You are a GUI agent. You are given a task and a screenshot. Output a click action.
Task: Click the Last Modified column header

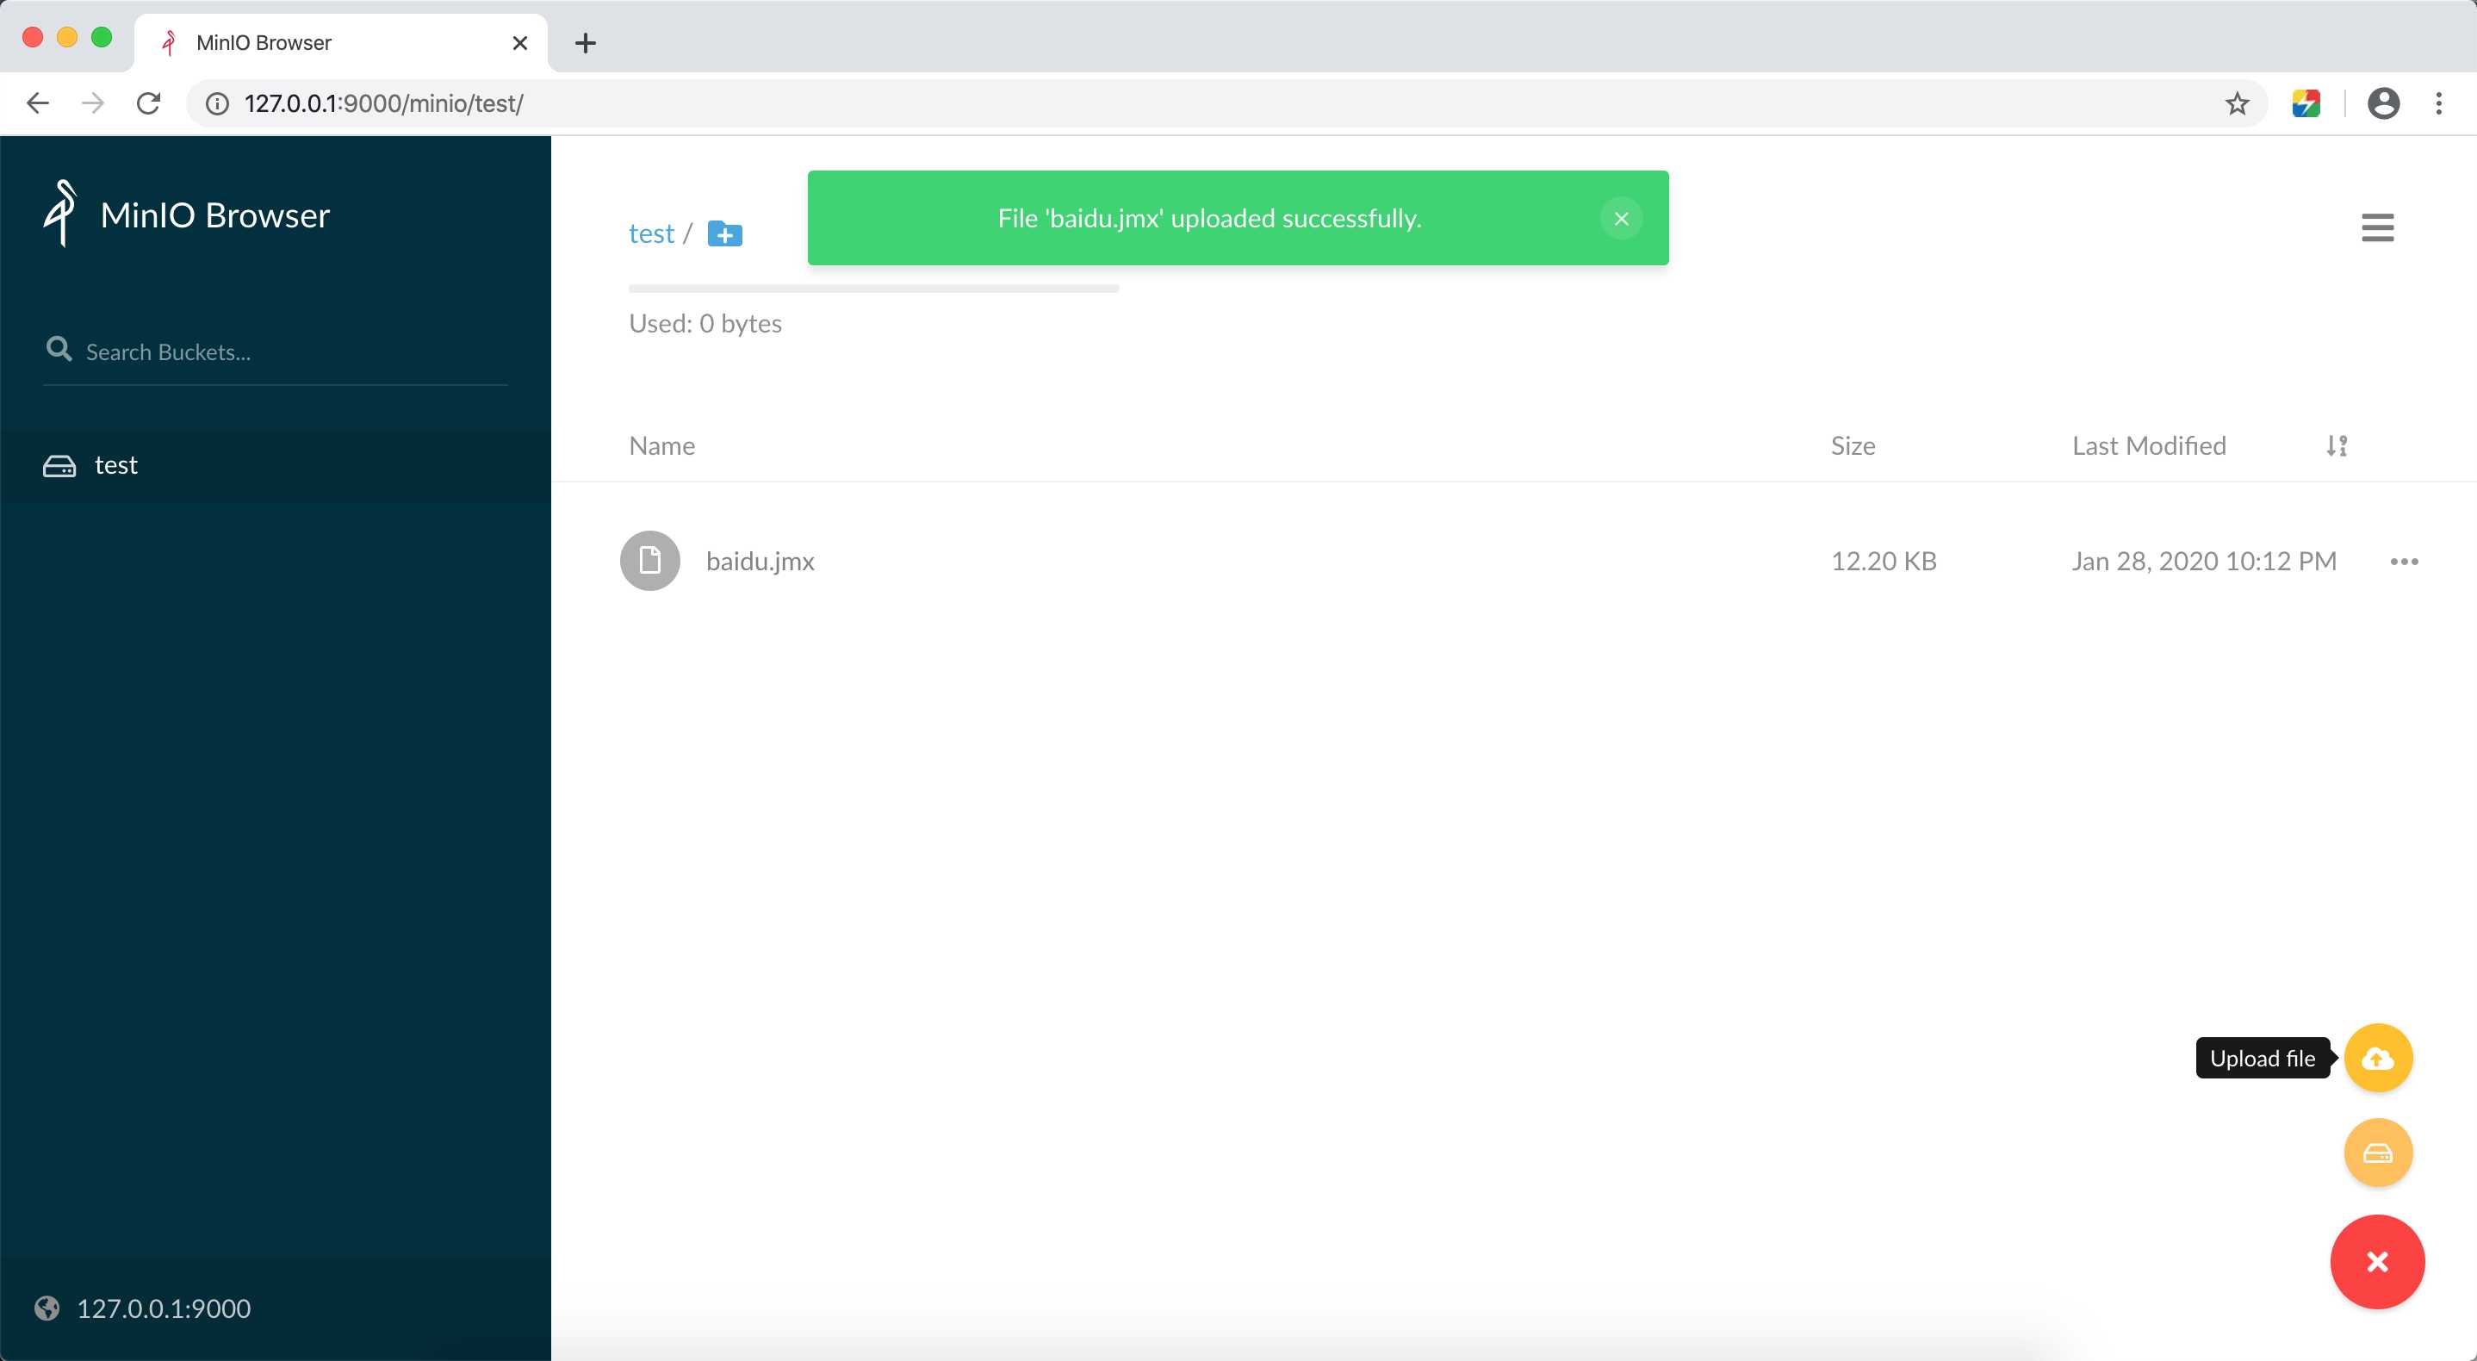2151,444
